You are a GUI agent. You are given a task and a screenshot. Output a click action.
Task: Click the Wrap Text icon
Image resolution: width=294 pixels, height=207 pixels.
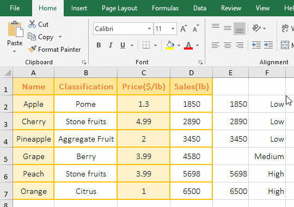pos(285,28)
